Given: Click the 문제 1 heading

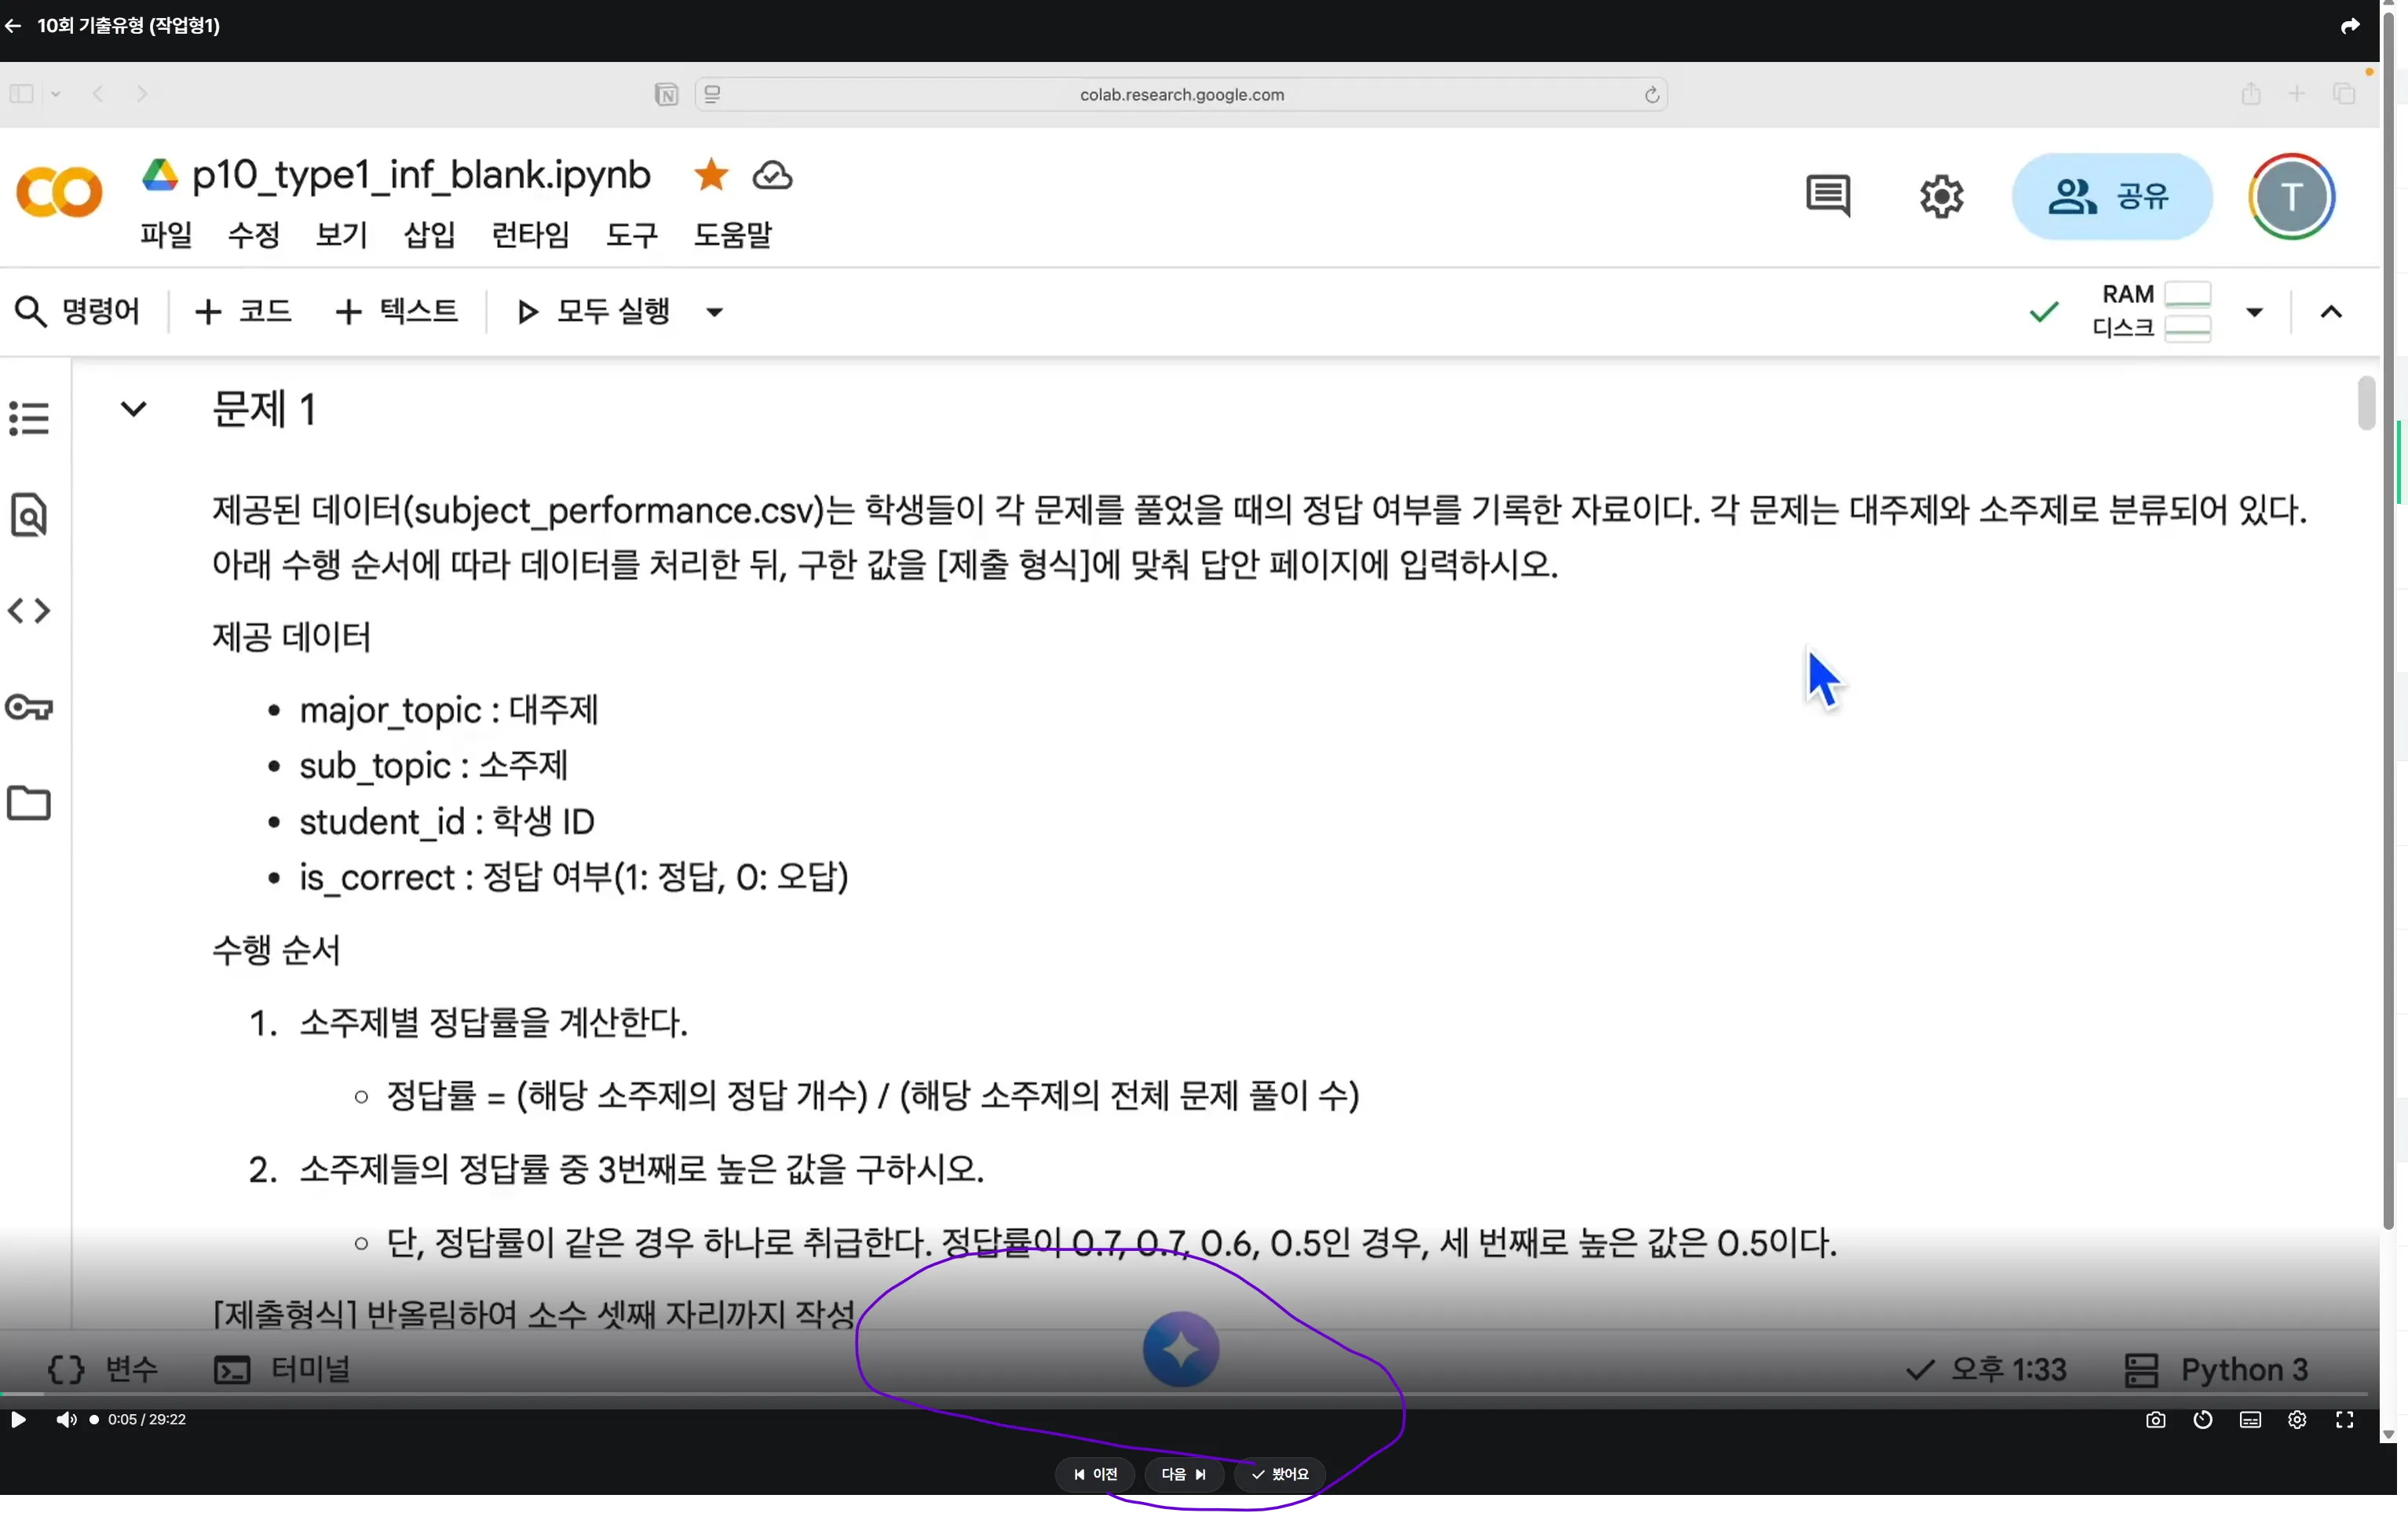Looking at the screenshot, I should 264,409.
